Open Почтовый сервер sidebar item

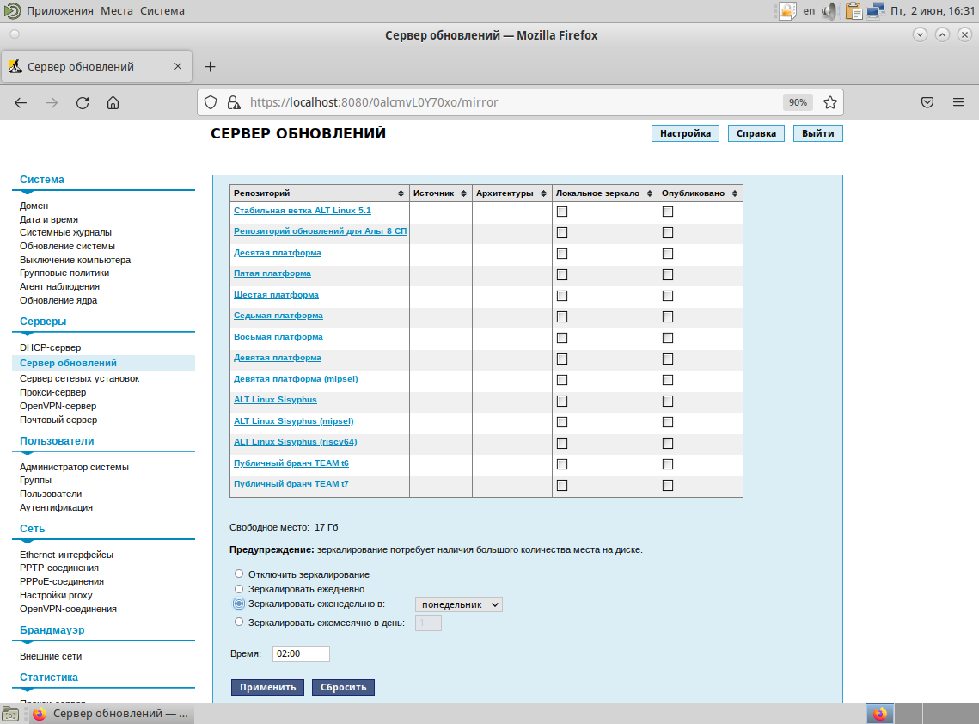(58, 420)
